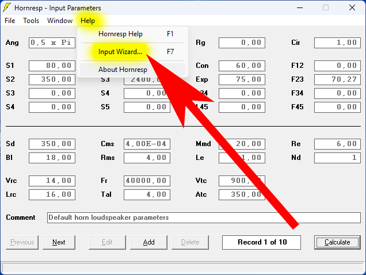The height and width of the screenshot is (275, 366).
Task: Open the Window menu
Action: tap(60, 21)
